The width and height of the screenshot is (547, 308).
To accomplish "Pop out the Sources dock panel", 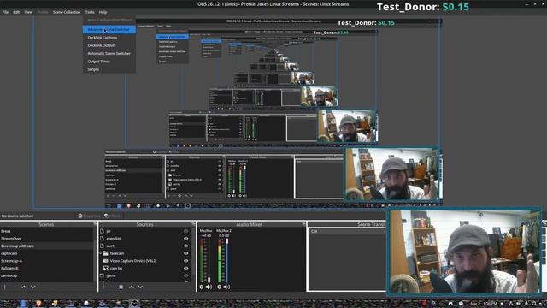I will click(194, 224).
